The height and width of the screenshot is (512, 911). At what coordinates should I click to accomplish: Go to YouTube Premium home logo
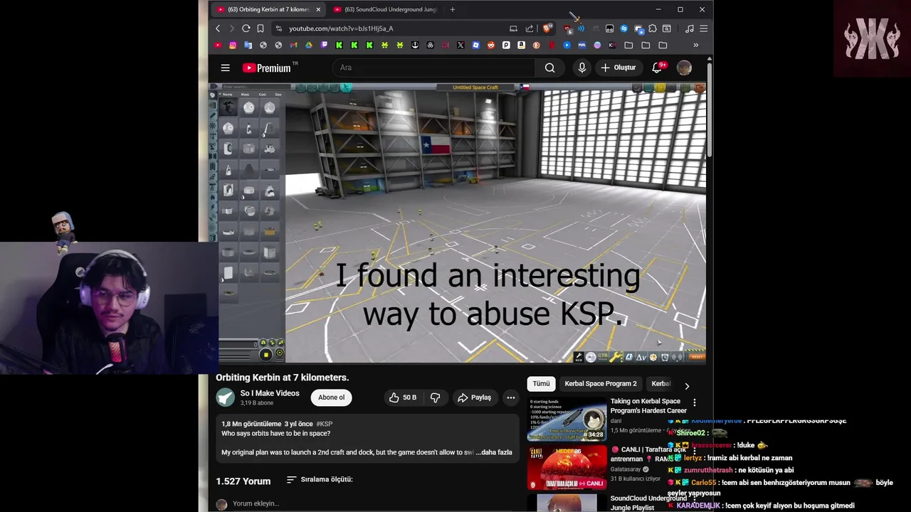tap(266, 68)
